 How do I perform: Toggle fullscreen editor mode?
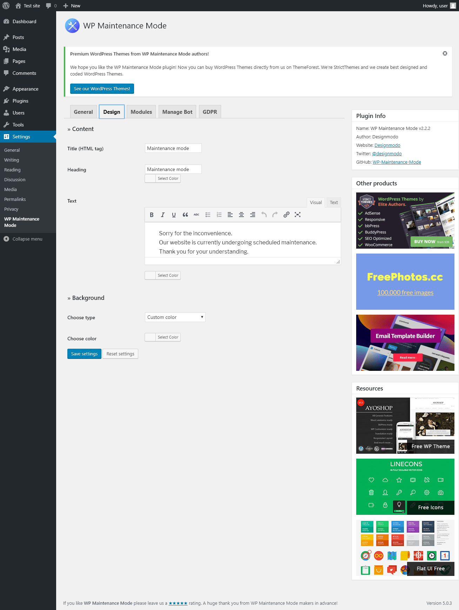pyautogui.click(x=298, y=215)
